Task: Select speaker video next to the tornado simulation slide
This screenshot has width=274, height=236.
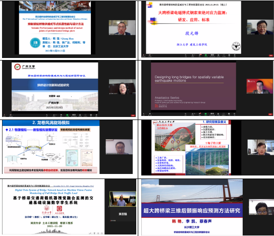Action: (119, 147)
